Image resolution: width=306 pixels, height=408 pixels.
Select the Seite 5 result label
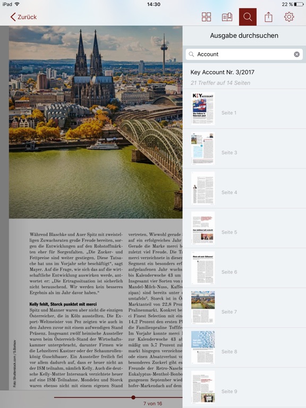point(229,232)
